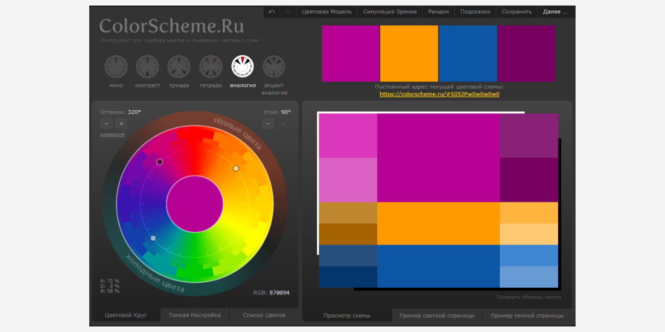Screen dimensions: 665x332
Task: Click the инверсия link
Action: [x=112, y=134]
